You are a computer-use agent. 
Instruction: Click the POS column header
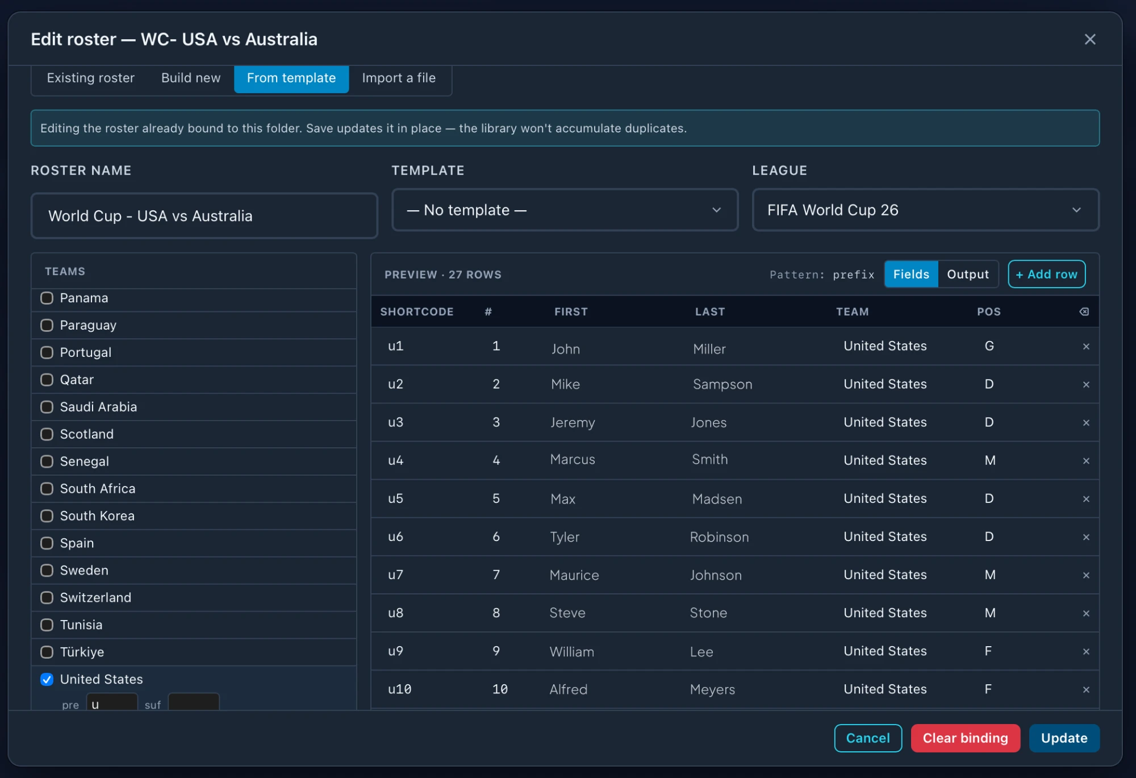(989, 311)
